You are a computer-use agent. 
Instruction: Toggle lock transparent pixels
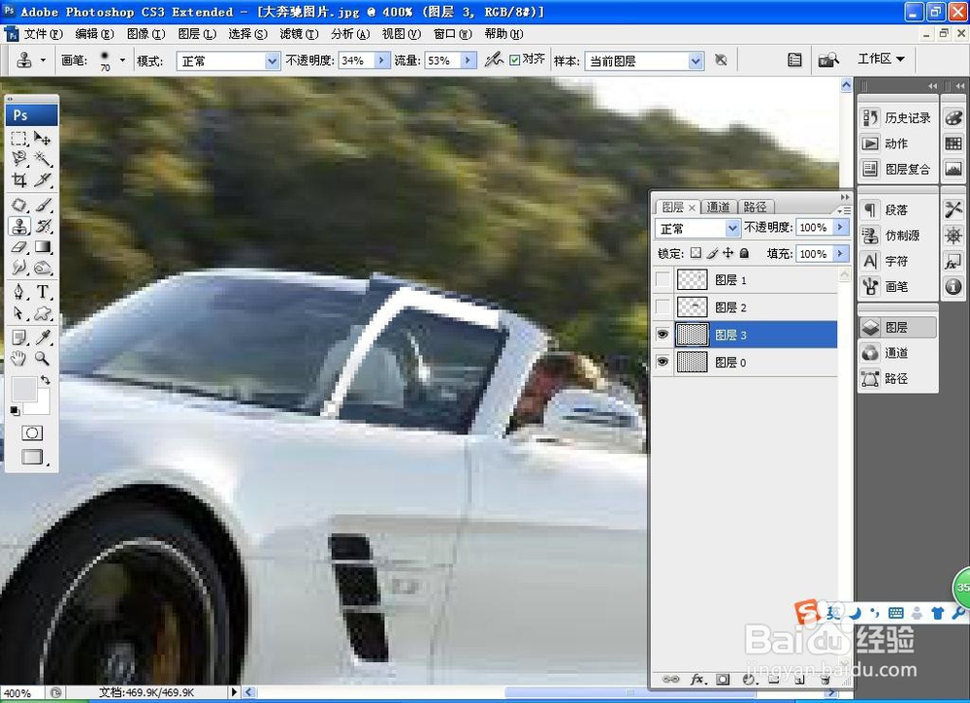point(695,253)
